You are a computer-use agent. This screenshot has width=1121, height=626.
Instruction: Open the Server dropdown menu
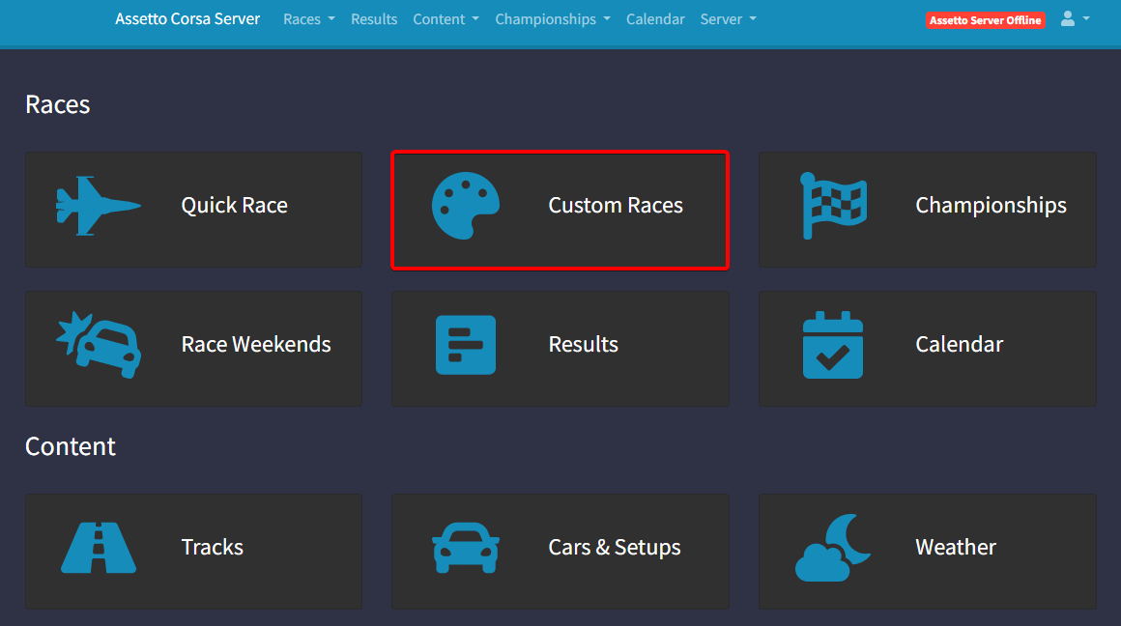pyautogui.click(x=728, y=19)
